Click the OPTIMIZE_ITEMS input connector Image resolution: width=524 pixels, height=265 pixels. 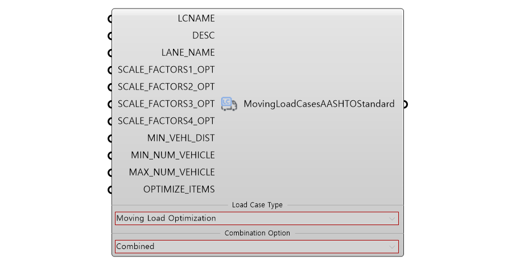click(x=110, y=189)
